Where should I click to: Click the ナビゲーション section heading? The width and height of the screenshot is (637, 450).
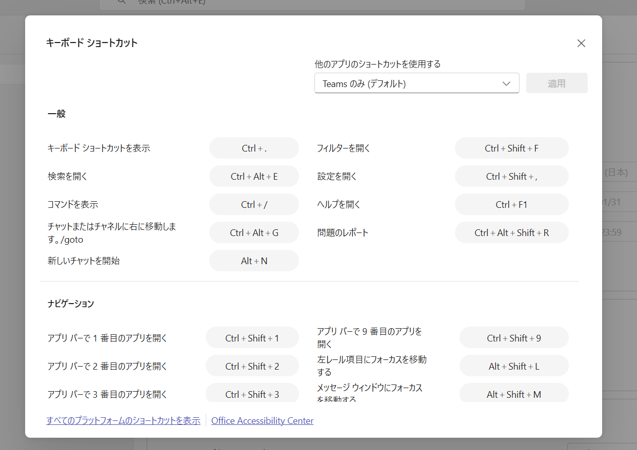pos(71,304)
